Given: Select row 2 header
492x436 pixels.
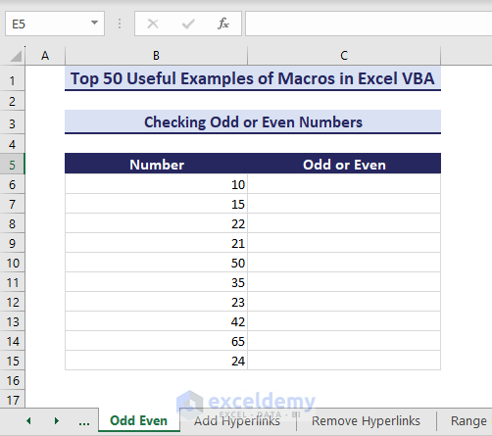Looking at the screenshot, I should click(x=12, y=102).
